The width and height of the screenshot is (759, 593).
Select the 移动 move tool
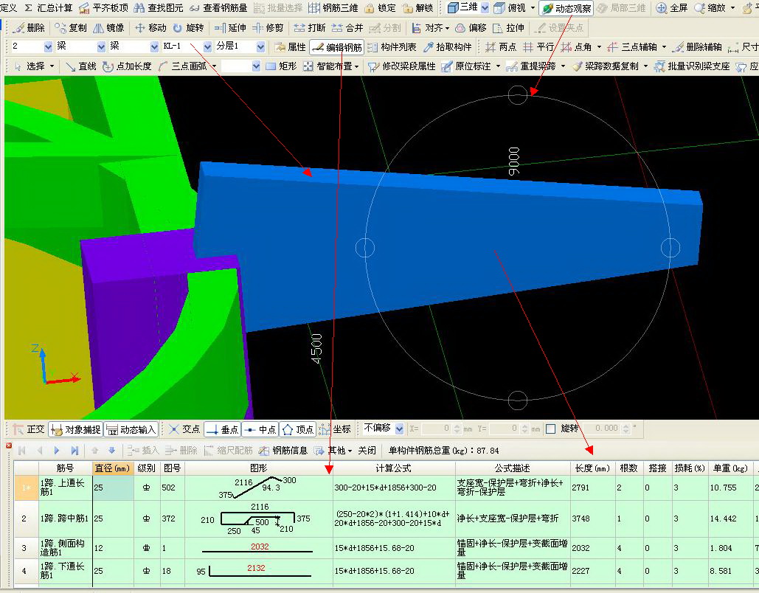click(x=150, y=27)
